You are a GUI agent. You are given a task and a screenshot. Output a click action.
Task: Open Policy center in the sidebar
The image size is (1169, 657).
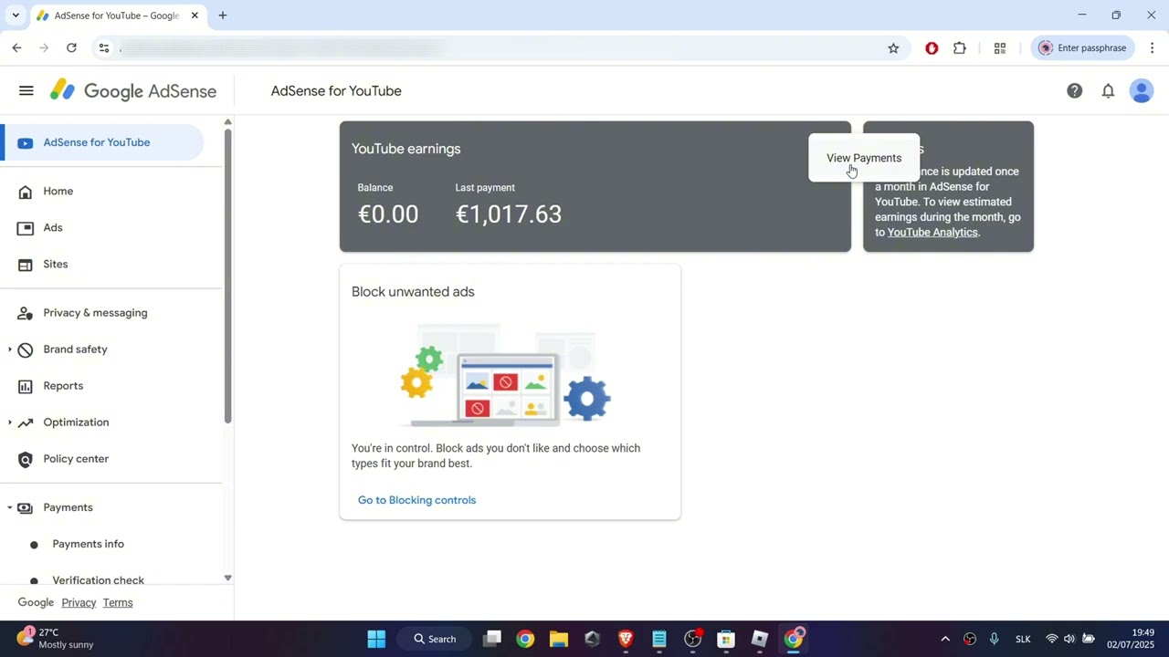(x=76, y=459)
